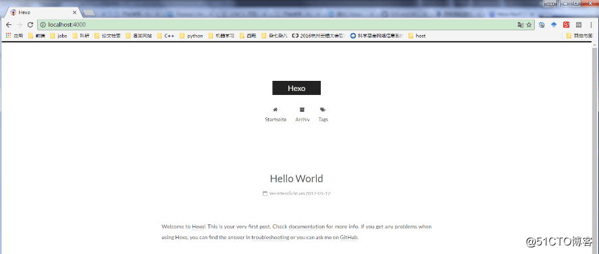The height and width of the screenshot is (254, 599).
Task: Bookmark this page with the star icon
Action: 529,25
